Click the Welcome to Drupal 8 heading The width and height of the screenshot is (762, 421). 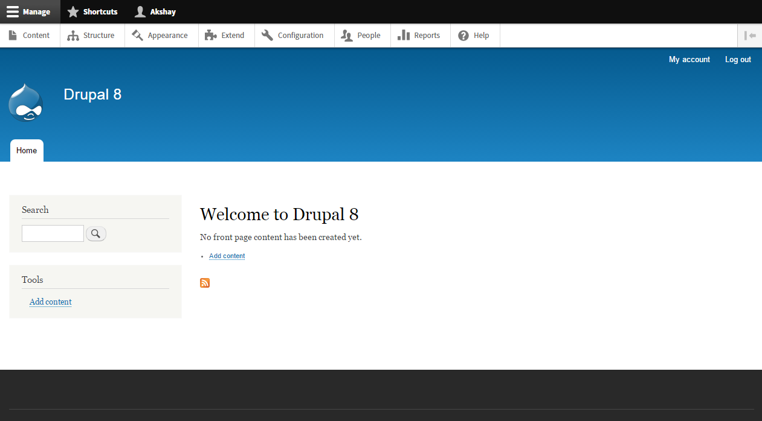279,214
